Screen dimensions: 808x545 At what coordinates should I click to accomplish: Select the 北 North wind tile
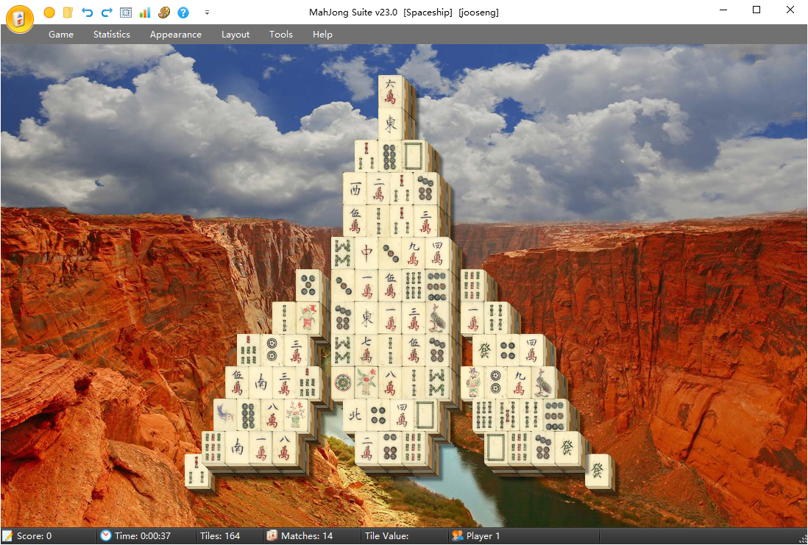355,414
